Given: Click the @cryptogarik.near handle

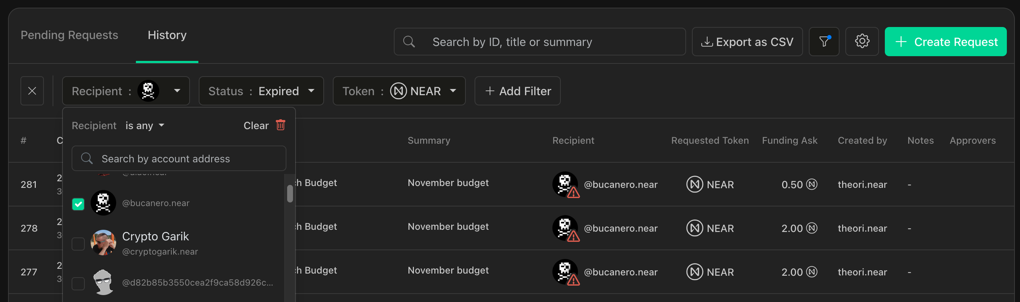Looking at the screenshot, I should point(160,251).
